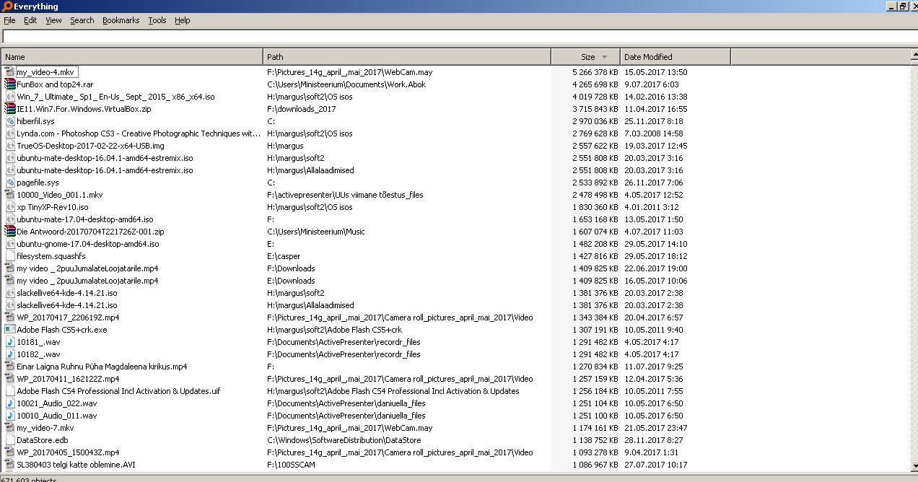Click path F:\downloads_2017
Viewport: 918px width, 482px height.
(x=301, y=109)
